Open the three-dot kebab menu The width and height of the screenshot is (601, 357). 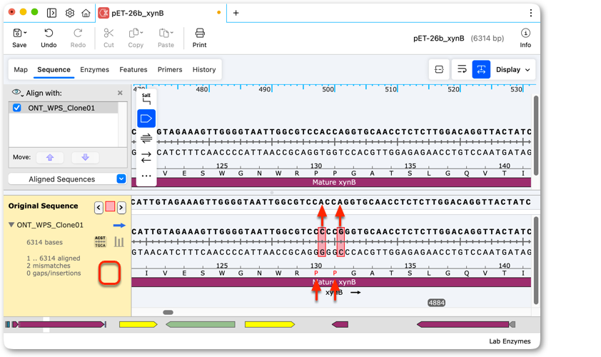(531, 13)
